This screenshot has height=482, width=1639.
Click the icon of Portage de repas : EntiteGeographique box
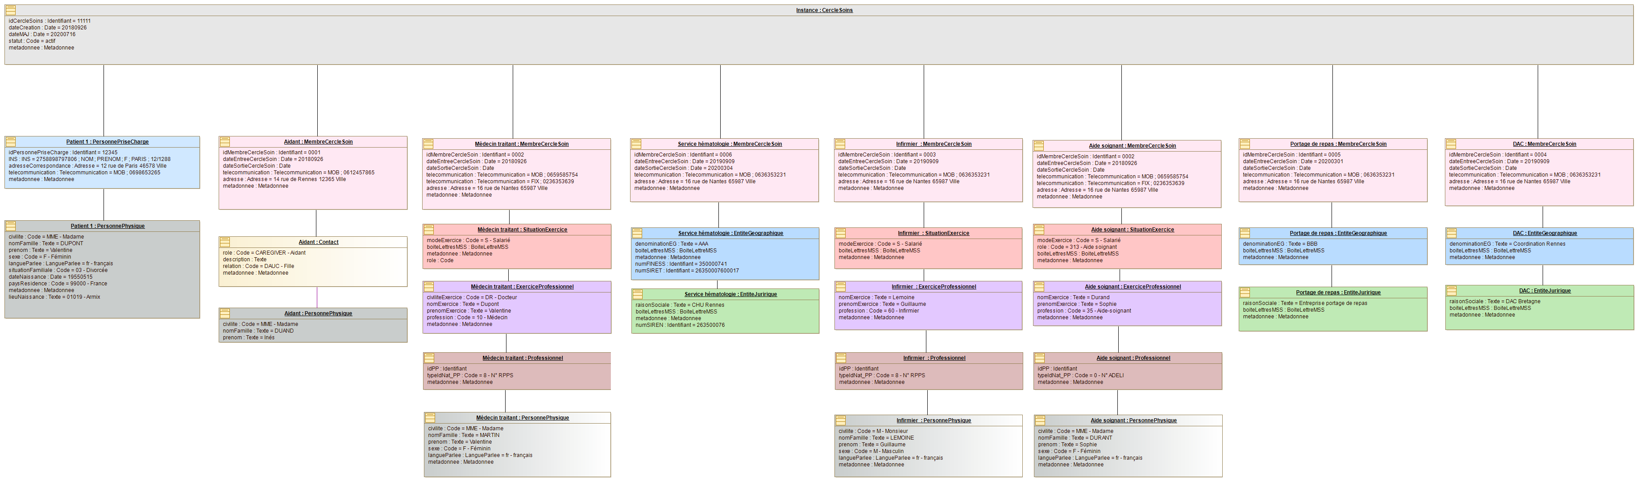click(1245, 233)
